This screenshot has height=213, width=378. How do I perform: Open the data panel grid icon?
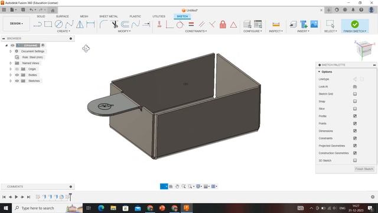point(4,10)
